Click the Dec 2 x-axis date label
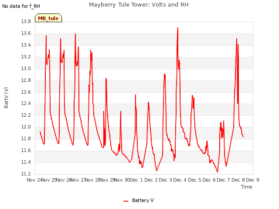 pyautogui.click(x=151, y=180)
